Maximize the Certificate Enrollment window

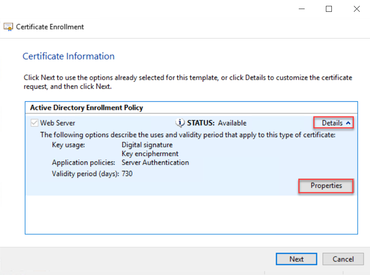pyautogui.click(x=329, y=9)
